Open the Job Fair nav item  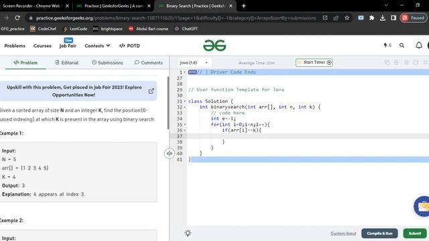[x=68, y=46]
